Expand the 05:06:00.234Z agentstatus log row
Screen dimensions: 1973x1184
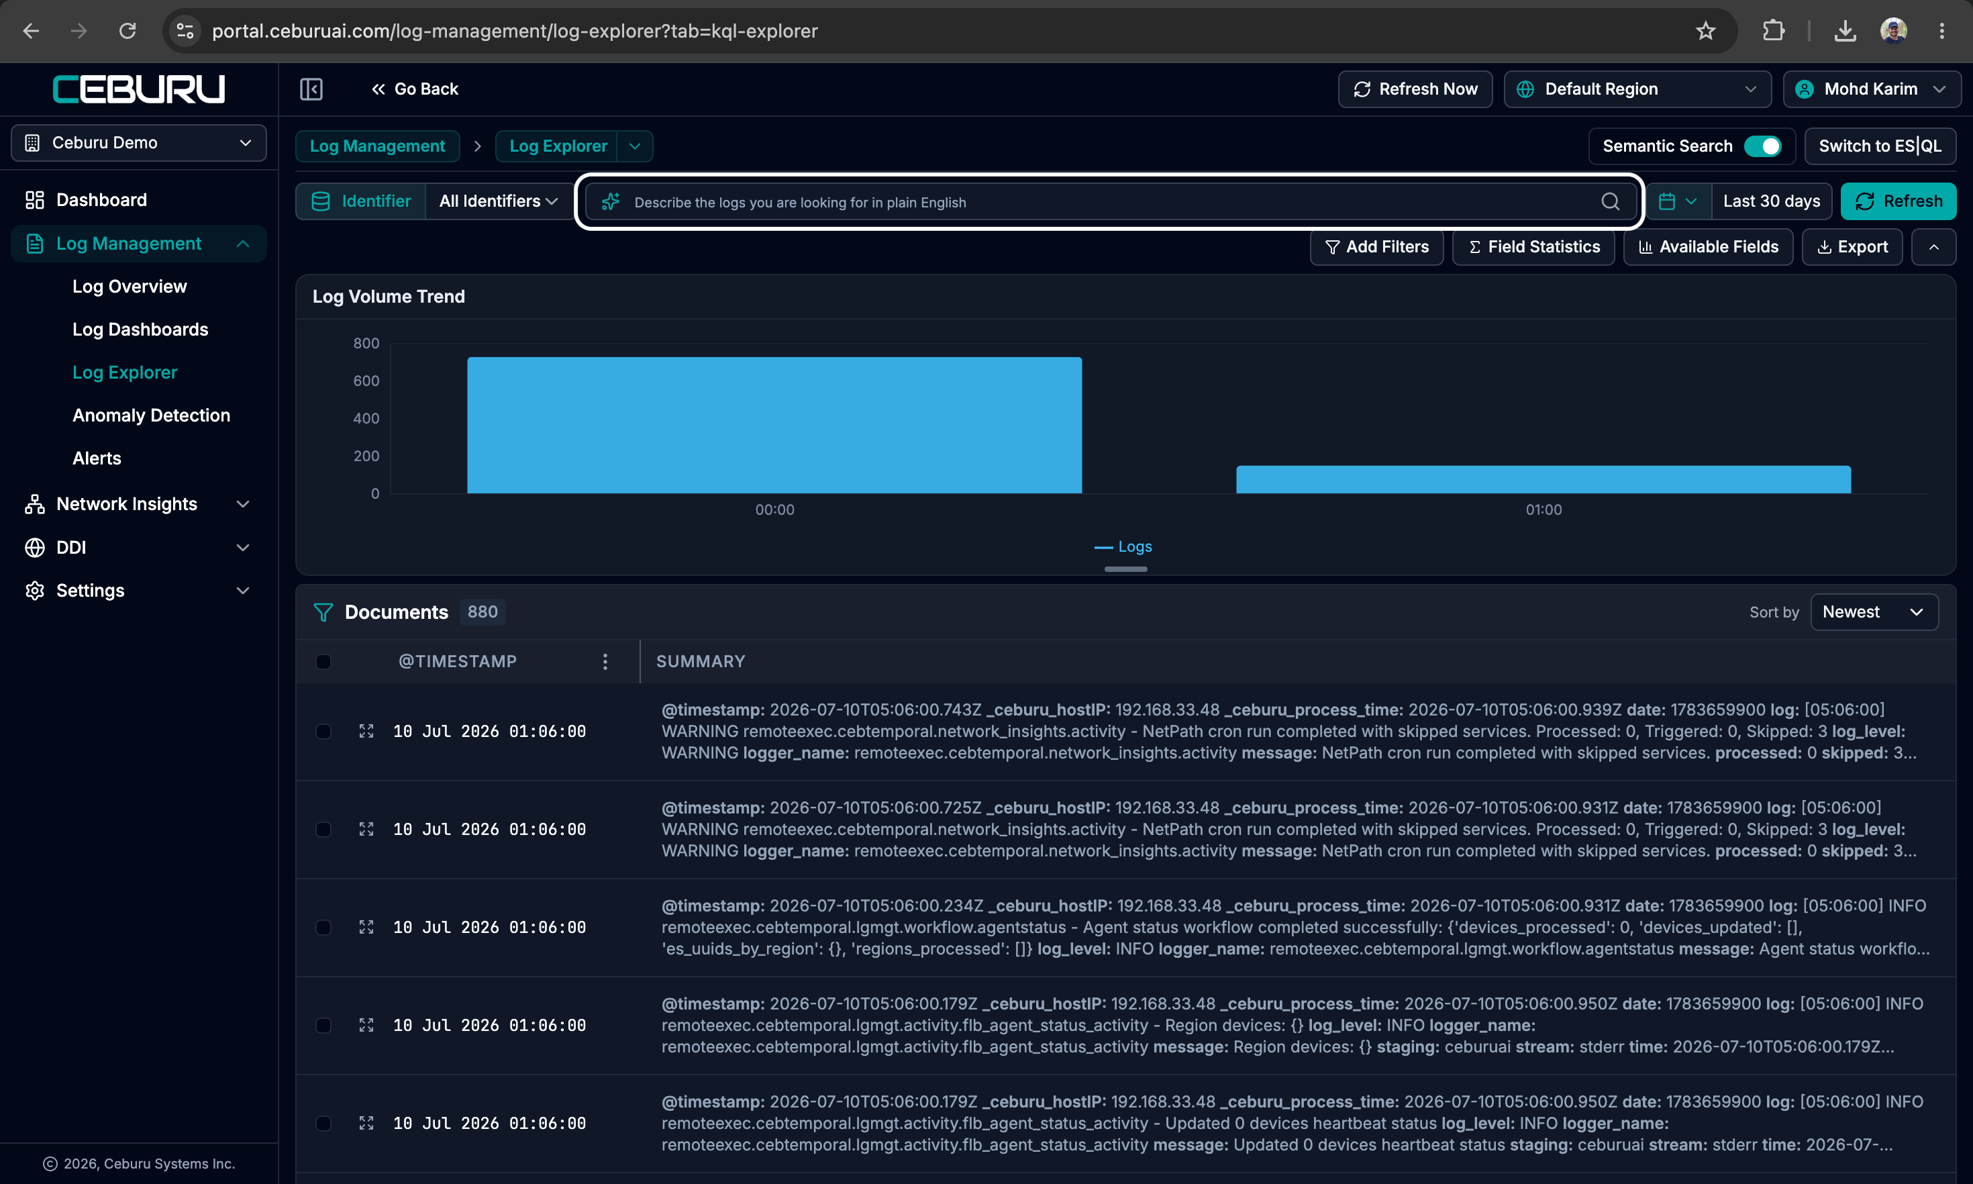coord(366,927)
